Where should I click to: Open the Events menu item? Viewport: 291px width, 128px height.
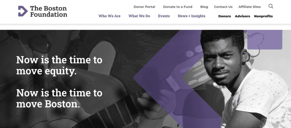click(164, 16)
